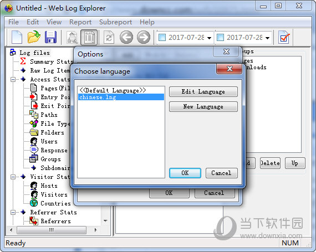Viewport: 316px width, 252px height.
Task: Open the Edit menu
Action: click(33, 22)
